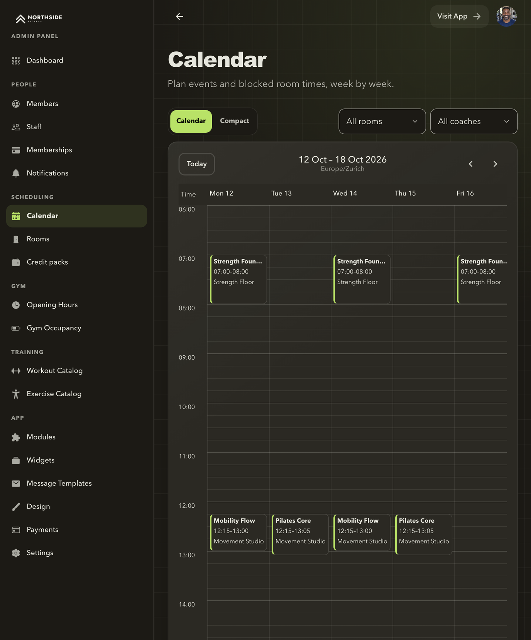Image resolution: width=531 pixels, height=640 pixels.
Task: Open Monday's Strength Foundations event
Action: pyautogui.click(x=238, y=279)
